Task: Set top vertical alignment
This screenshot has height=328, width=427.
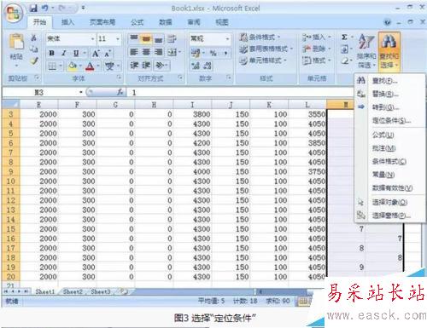Action: (134, 38)
